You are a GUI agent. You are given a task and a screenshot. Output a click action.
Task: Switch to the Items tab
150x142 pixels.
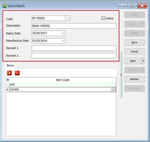click(10, 65)
